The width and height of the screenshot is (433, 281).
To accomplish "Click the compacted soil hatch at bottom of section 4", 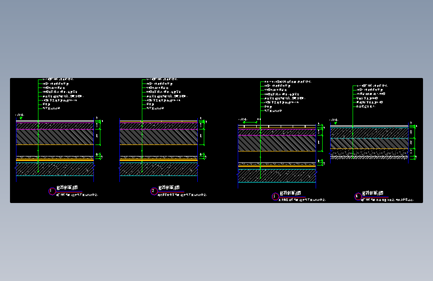I will [x=369, y=157].
